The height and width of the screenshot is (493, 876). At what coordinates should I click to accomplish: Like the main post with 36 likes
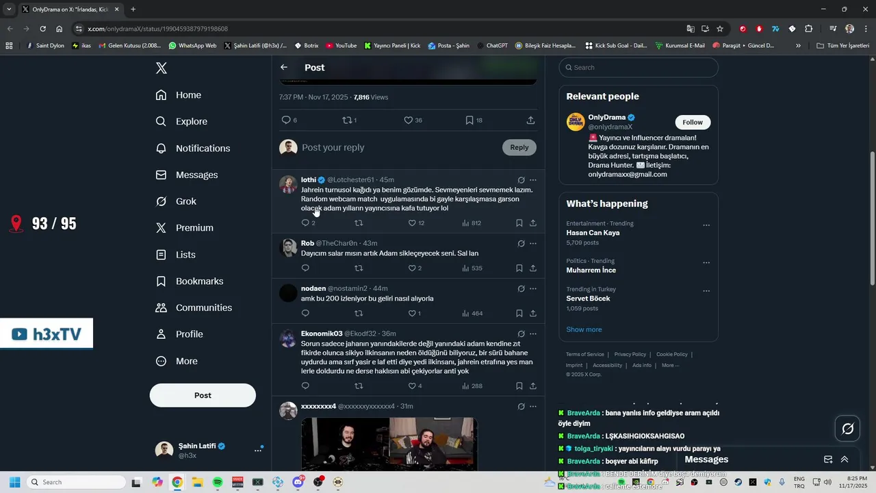(413, 120)
